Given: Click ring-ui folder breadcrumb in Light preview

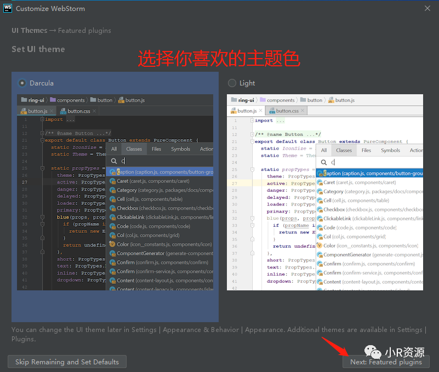Looking at the screenshot, I should pyautogui.click(x=243, y=100).
